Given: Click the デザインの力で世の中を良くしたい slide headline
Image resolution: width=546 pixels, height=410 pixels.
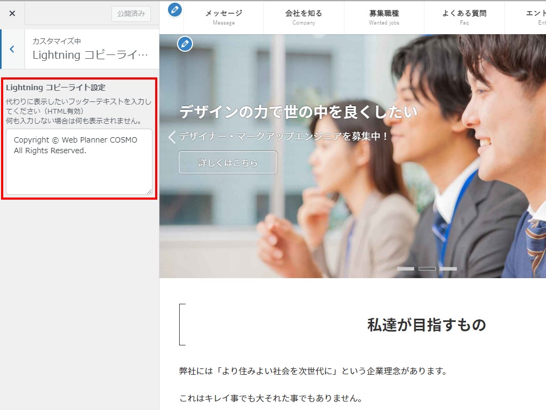Looking at the screenshot, I should pyautogui.click(x=298, y=112).
